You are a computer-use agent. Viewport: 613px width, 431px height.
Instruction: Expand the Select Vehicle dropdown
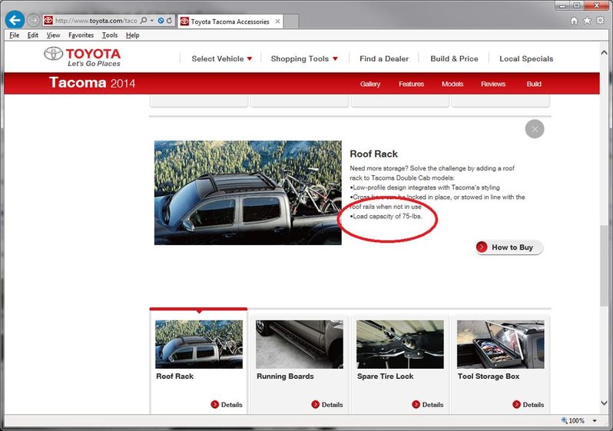pos(222,58)
